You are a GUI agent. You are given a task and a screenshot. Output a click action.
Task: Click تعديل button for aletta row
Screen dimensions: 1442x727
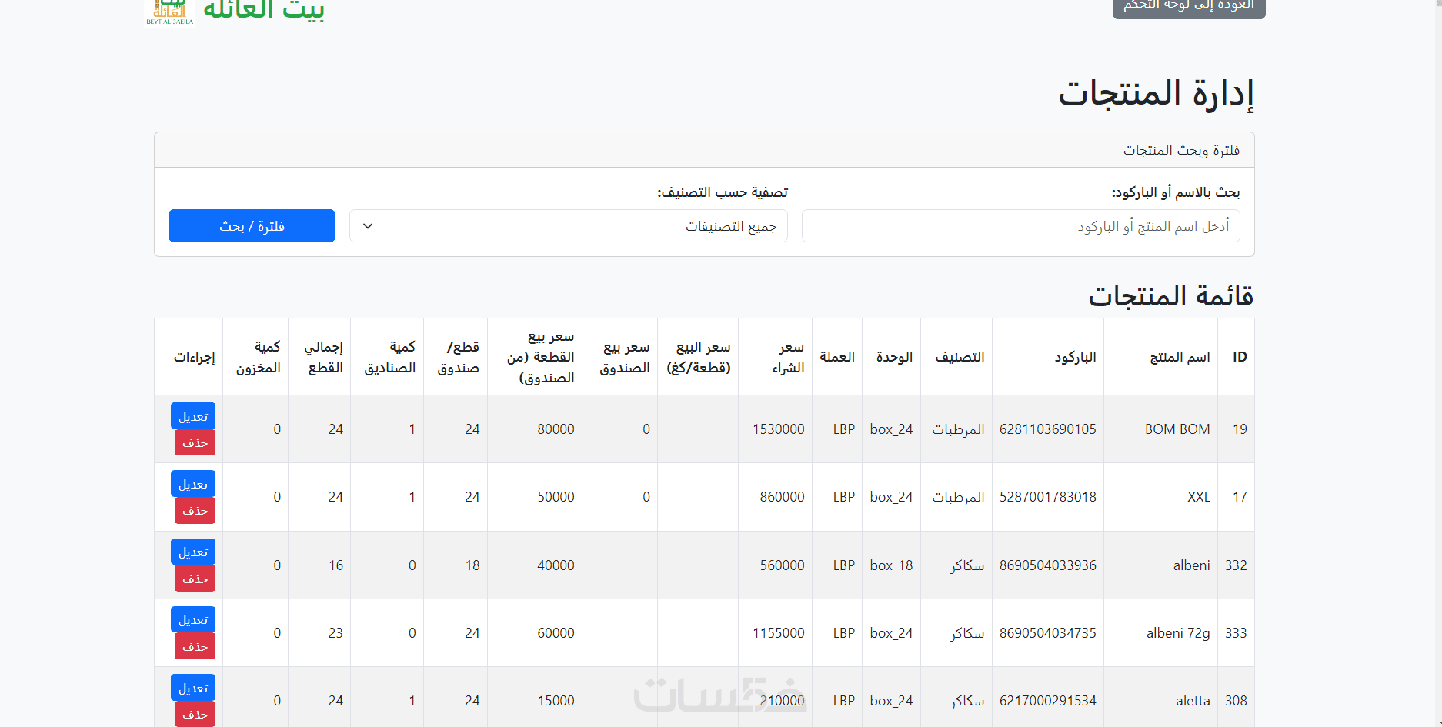193,688
